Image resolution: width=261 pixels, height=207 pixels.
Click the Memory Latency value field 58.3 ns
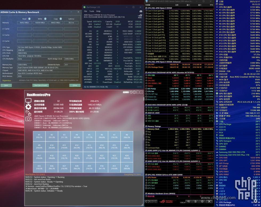pos(71,23)
